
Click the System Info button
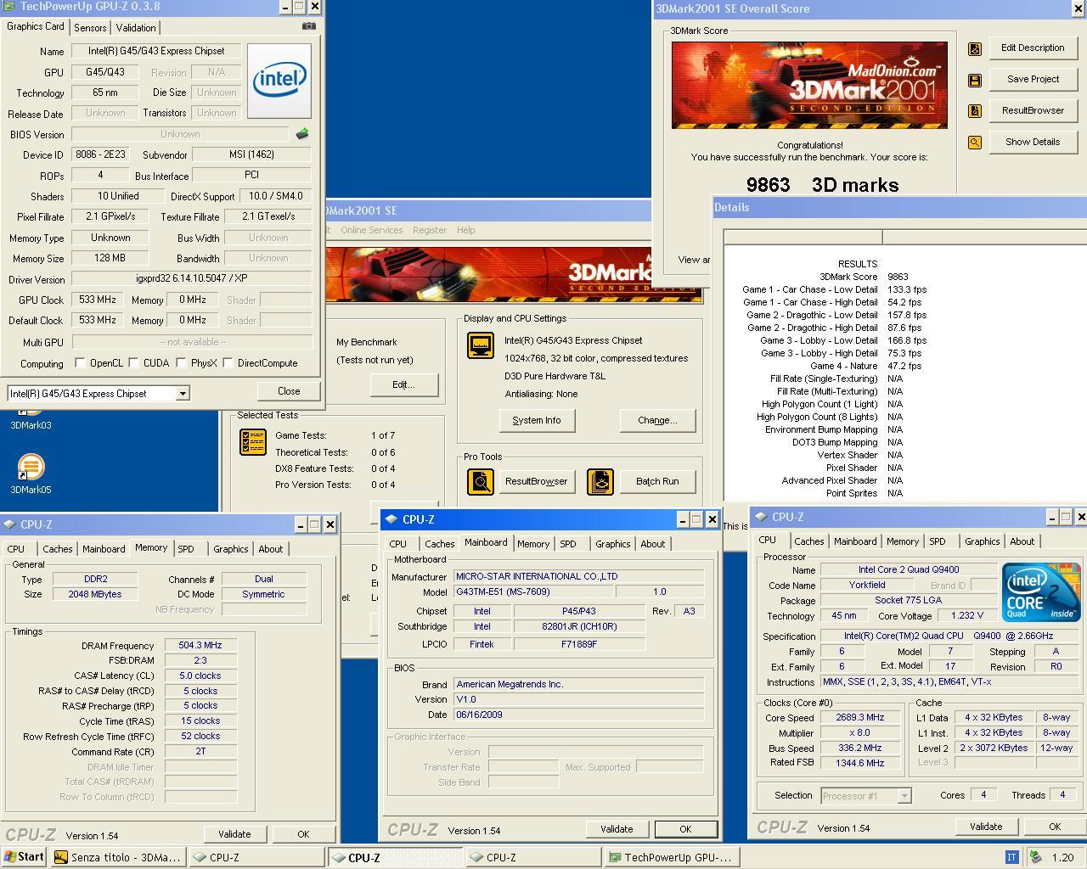(x=536, y=420)
